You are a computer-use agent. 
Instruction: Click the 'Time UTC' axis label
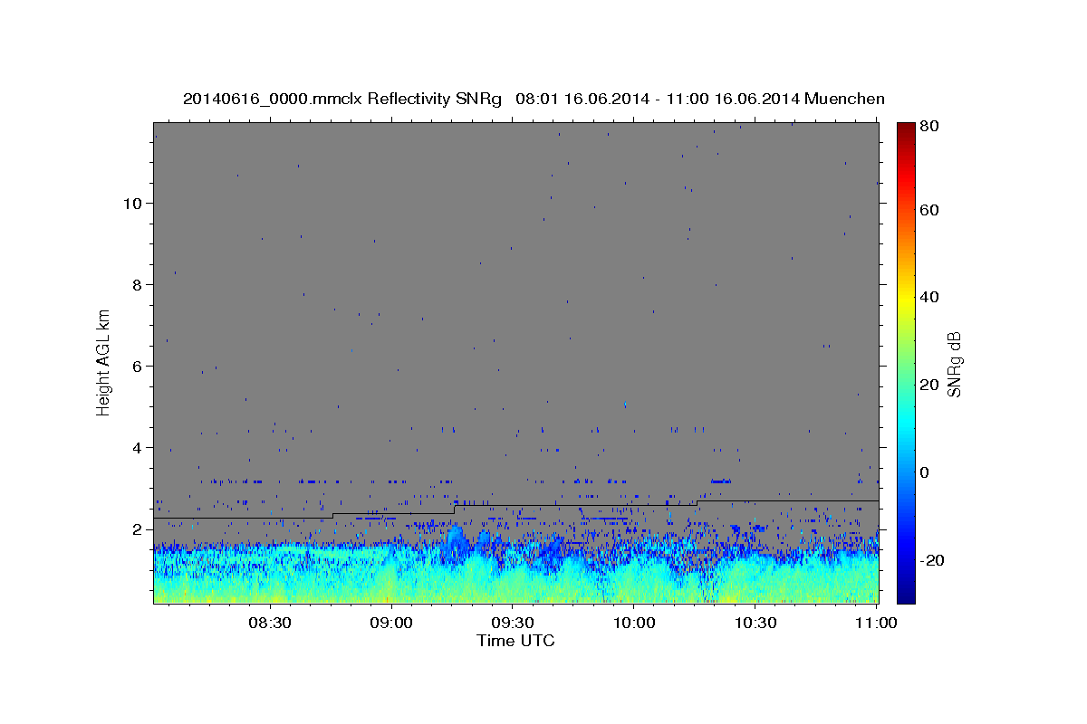point(515,641)
